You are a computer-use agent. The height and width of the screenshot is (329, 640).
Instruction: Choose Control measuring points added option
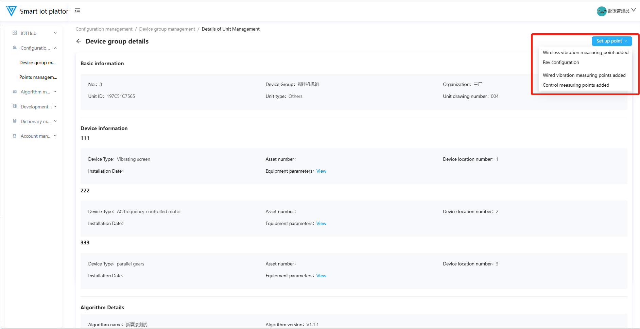click(576, 85)
